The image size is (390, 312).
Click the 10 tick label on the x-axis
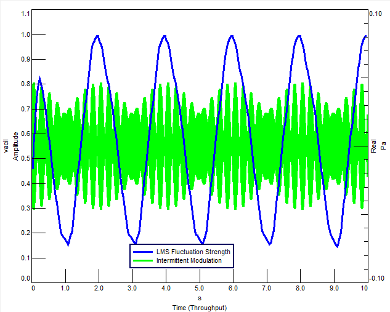click(x=364, y=288)
